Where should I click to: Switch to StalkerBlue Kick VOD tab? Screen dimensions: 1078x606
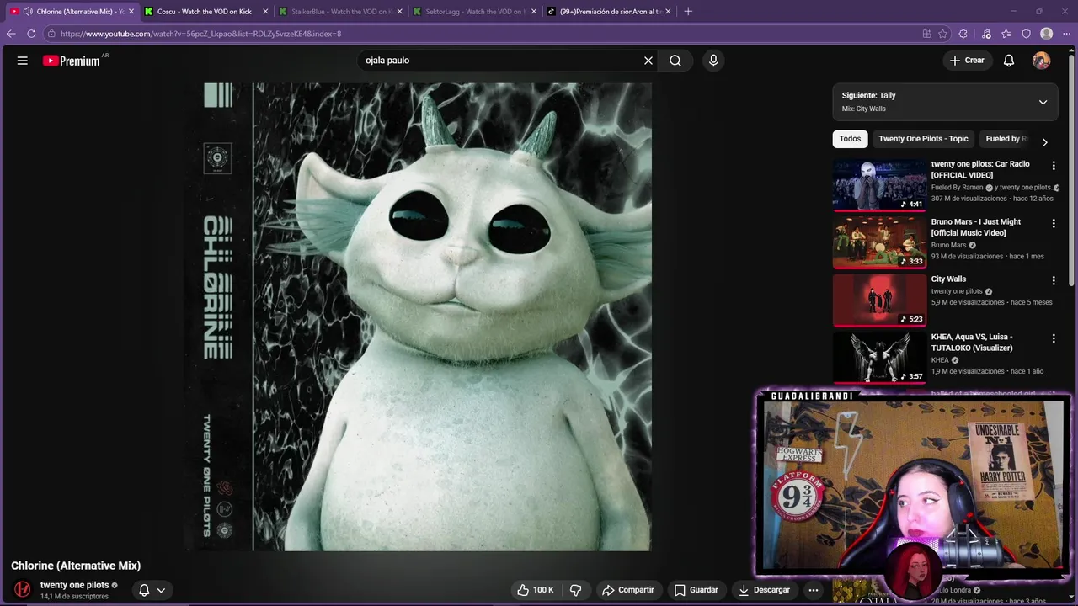pos(341,12)
